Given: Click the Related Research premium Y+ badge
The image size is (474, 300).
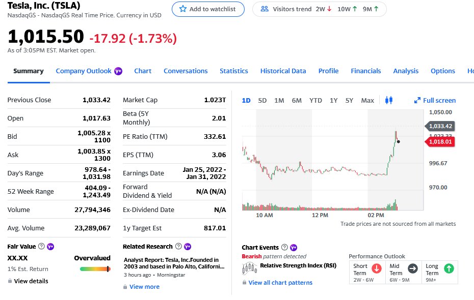Looking at the screenshot, I should [188, 247].
